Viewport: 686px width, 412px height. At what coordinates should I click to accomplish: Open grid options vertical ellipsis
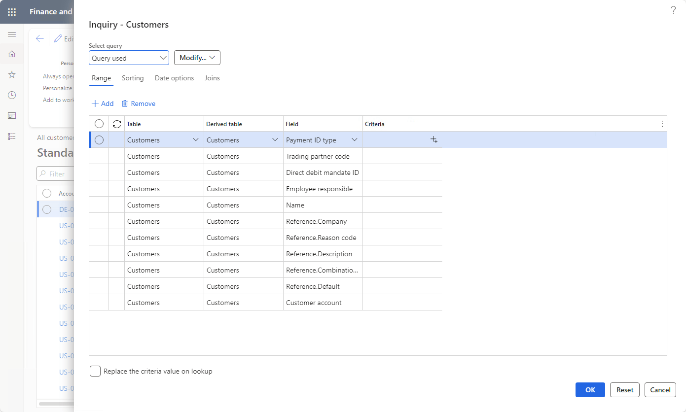[x=662, y=124]
